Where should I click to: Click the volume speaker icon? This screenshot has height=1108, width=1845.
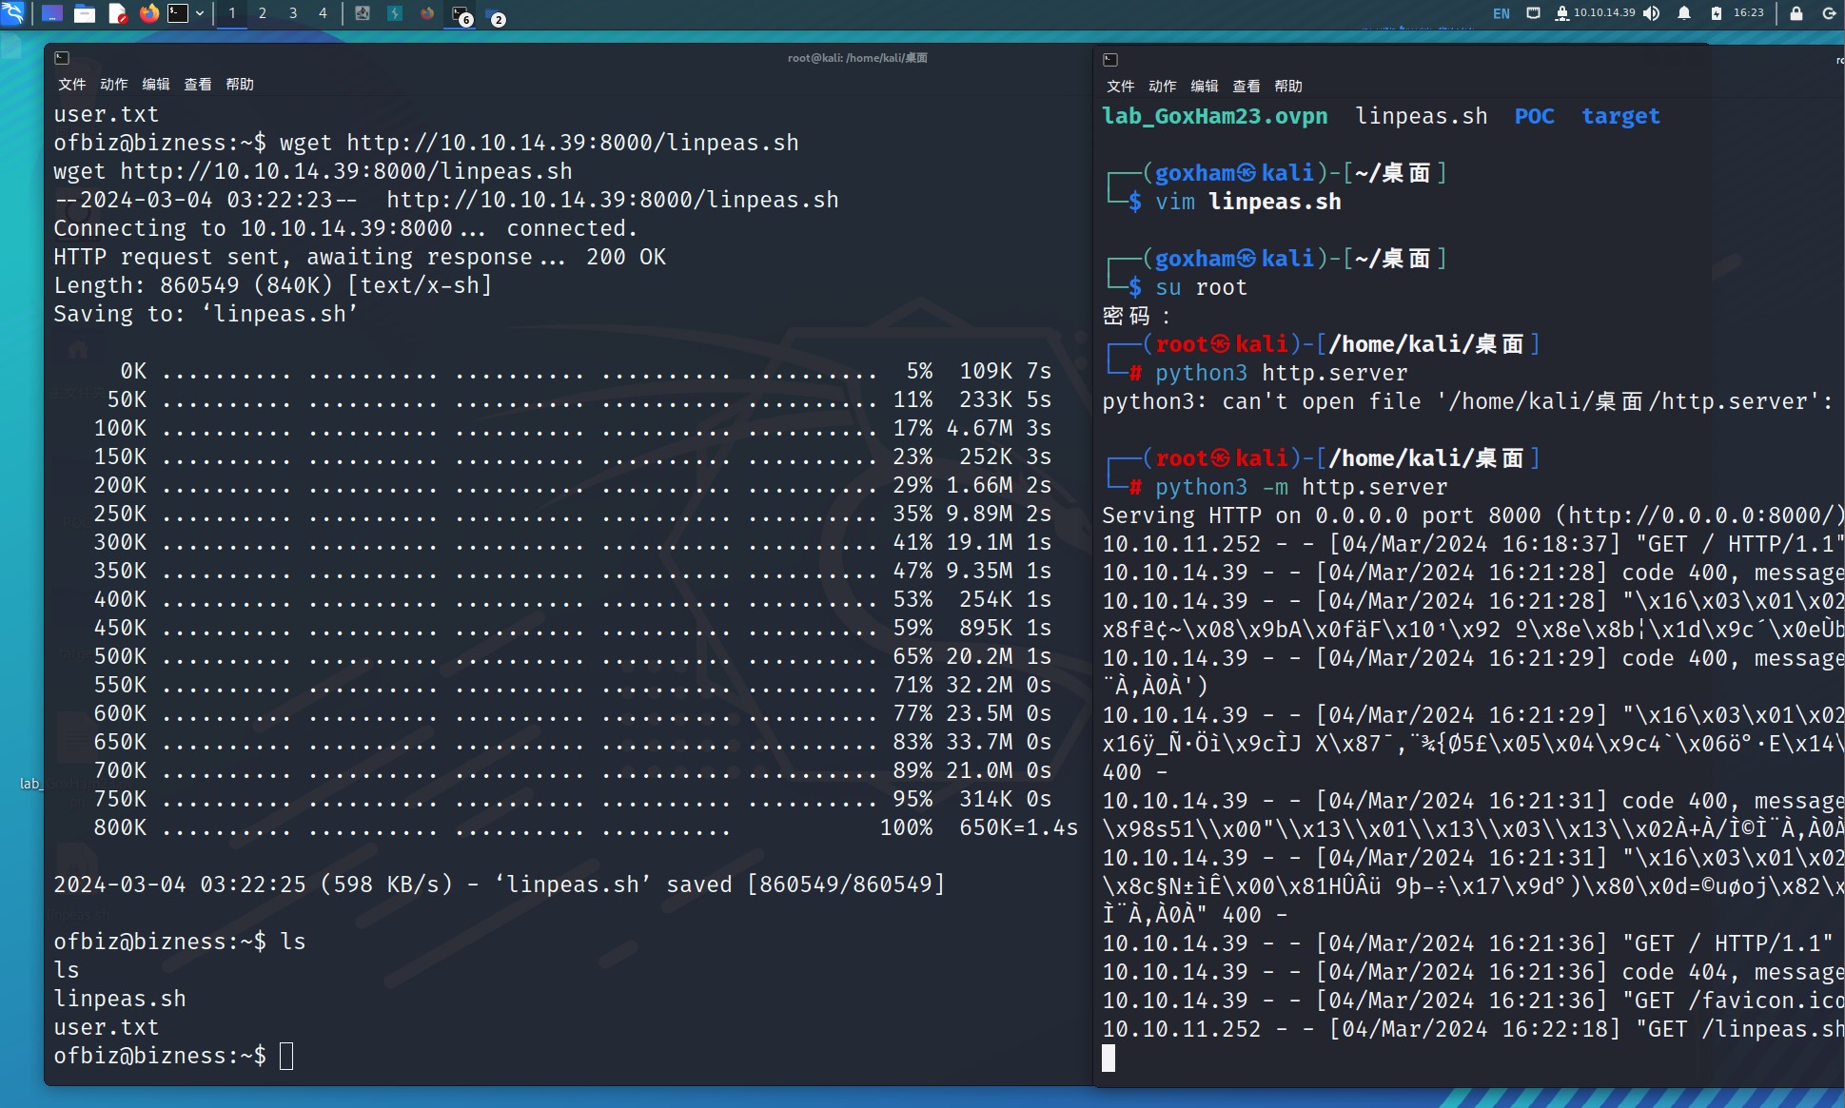click(x=1652, y=13)
